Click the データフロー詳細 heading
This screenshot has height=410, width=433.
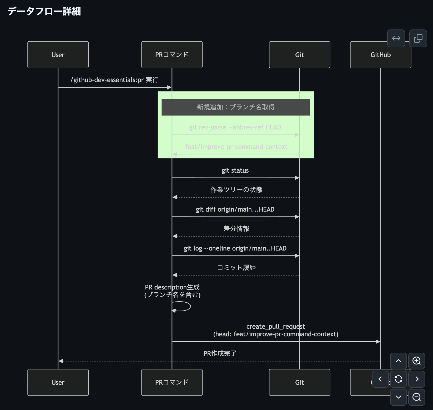click(44, 11)
